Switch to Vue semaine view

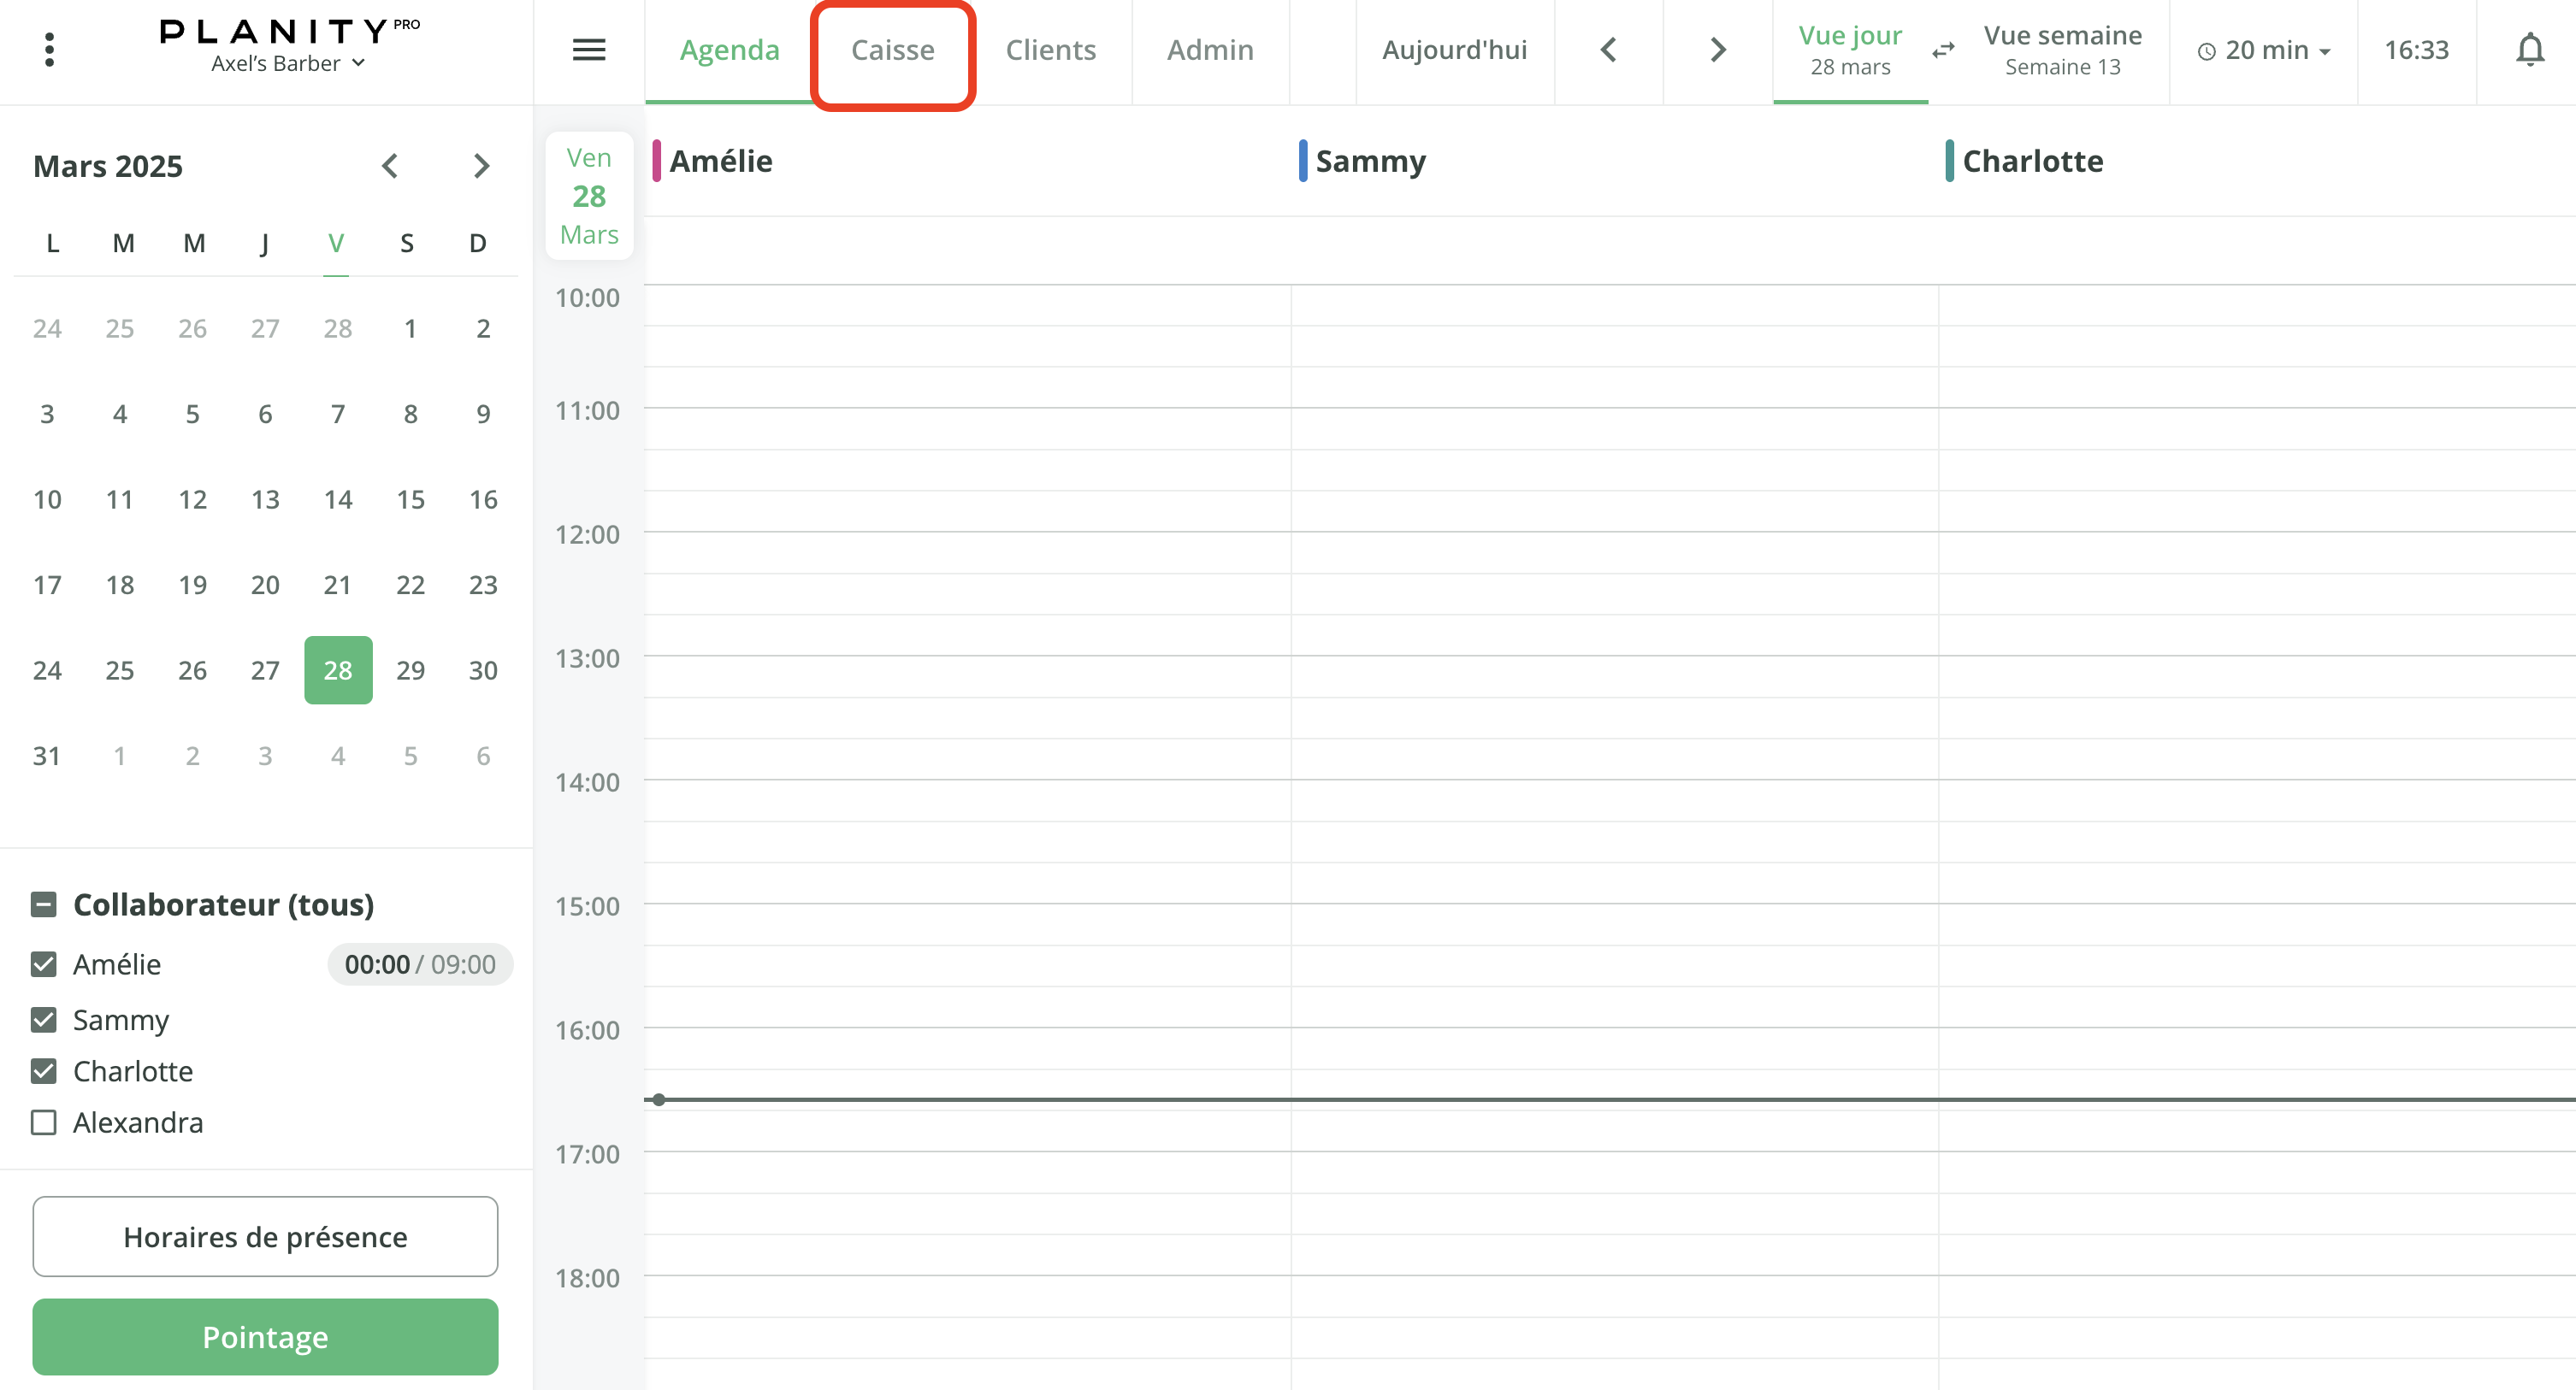(x=2062, y=49)
